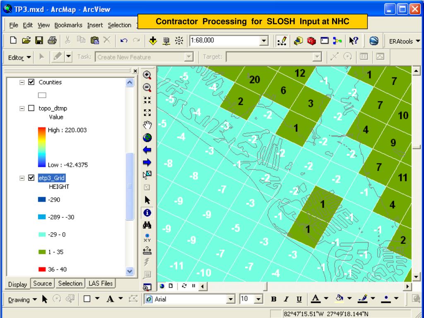424x318 pixels.
Task: Select the Pan hand tool
Action: (x=147, y=125)
